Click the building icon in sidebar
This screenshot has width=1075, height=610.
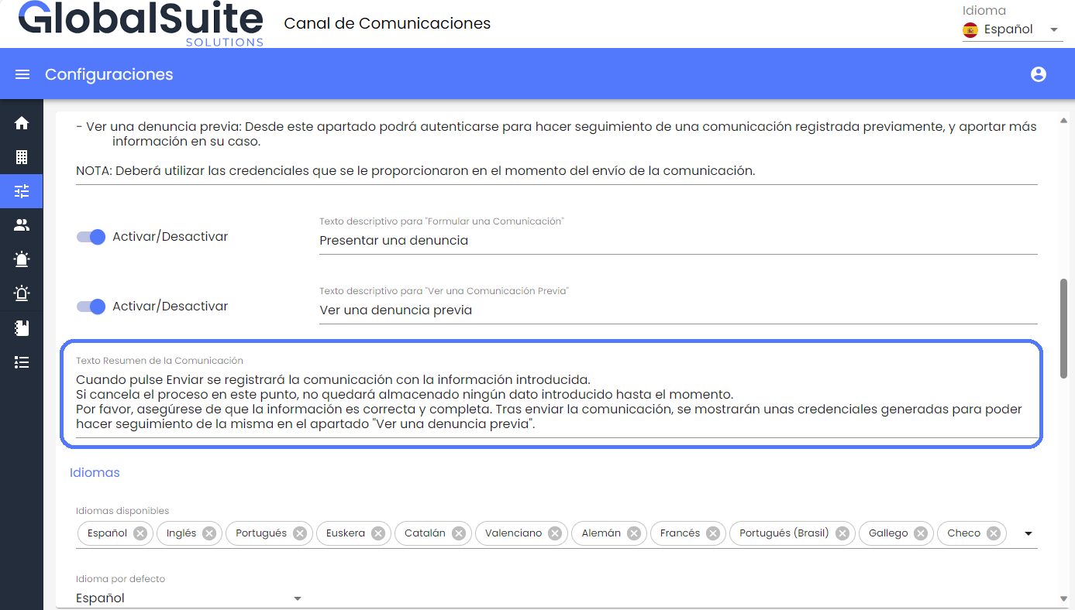pos(22,157)
